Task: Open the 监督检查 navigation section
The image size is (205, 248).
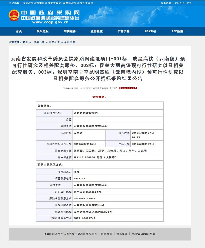Action: [96, 31]
